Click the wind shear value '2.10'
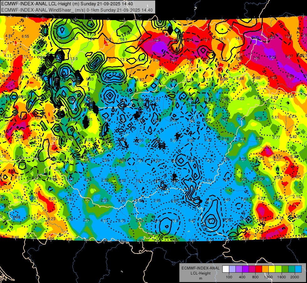 297,197
